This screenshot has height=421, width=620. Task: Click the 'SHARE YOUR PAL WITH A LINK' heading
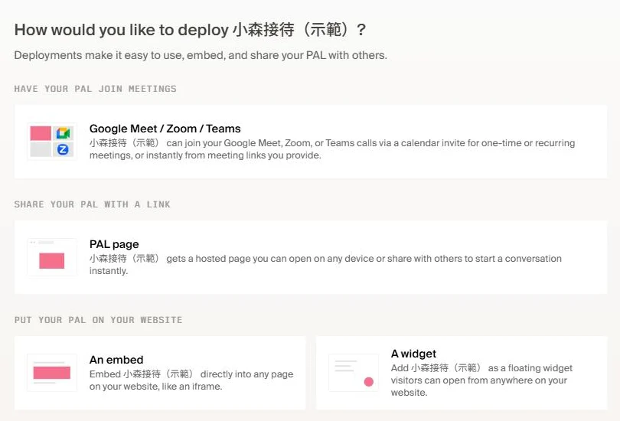click(92, 204)
